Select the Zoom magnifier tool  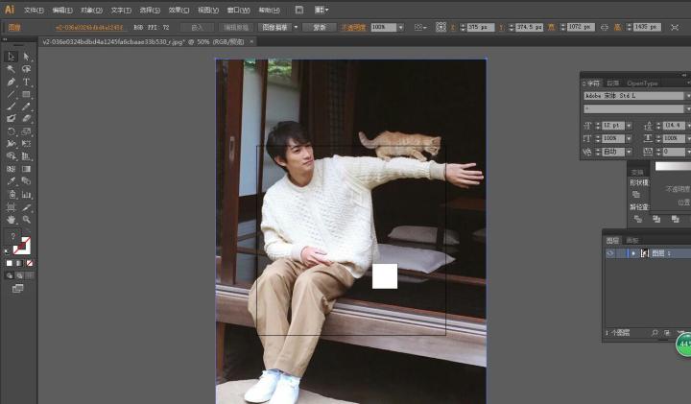pos(26,220)
